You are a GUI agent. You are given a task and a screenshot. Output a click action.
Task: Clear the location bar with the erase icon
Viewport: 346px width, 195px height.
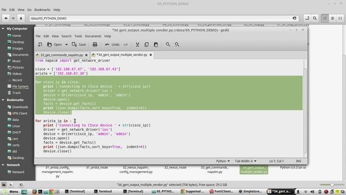click(294, 18)
